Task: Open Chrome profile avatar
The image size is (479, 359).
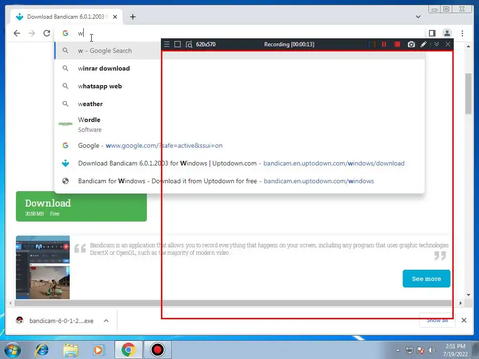Action: tap(447, 33)
